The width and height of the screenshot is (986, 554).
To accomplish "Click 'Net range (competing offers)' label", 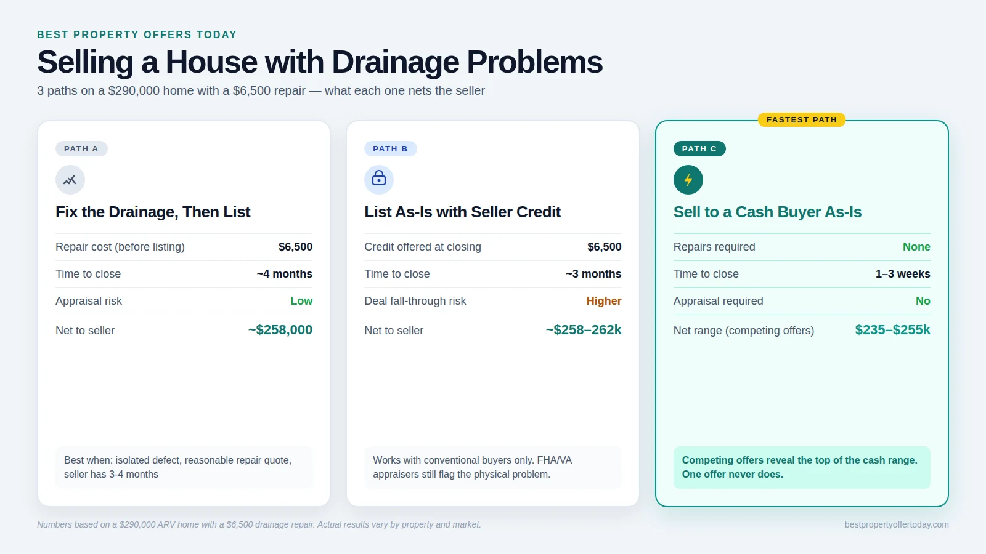I will (x=744, y=331).
